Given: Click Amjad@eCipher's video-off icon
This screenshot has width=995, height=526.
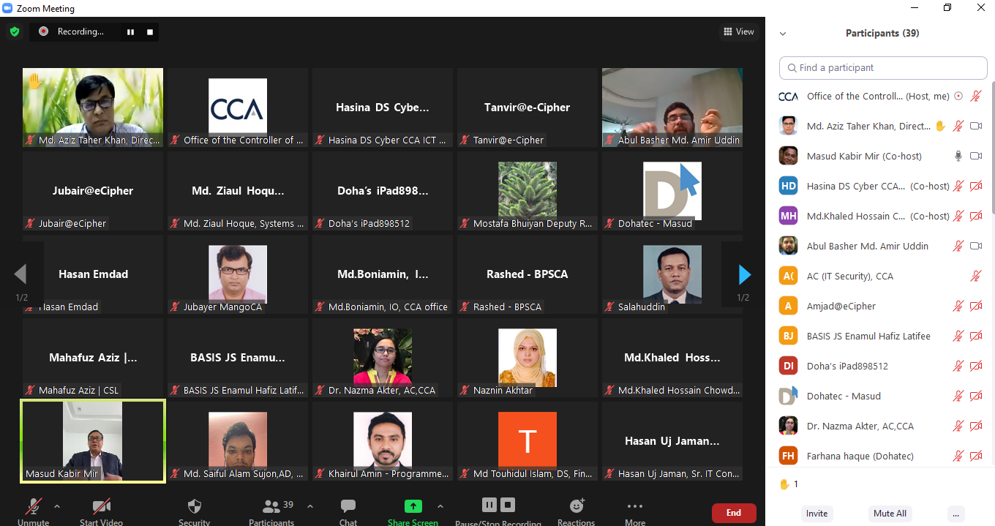Looking at the screenshot, I should pyautogui.click(x=976, y=306).
